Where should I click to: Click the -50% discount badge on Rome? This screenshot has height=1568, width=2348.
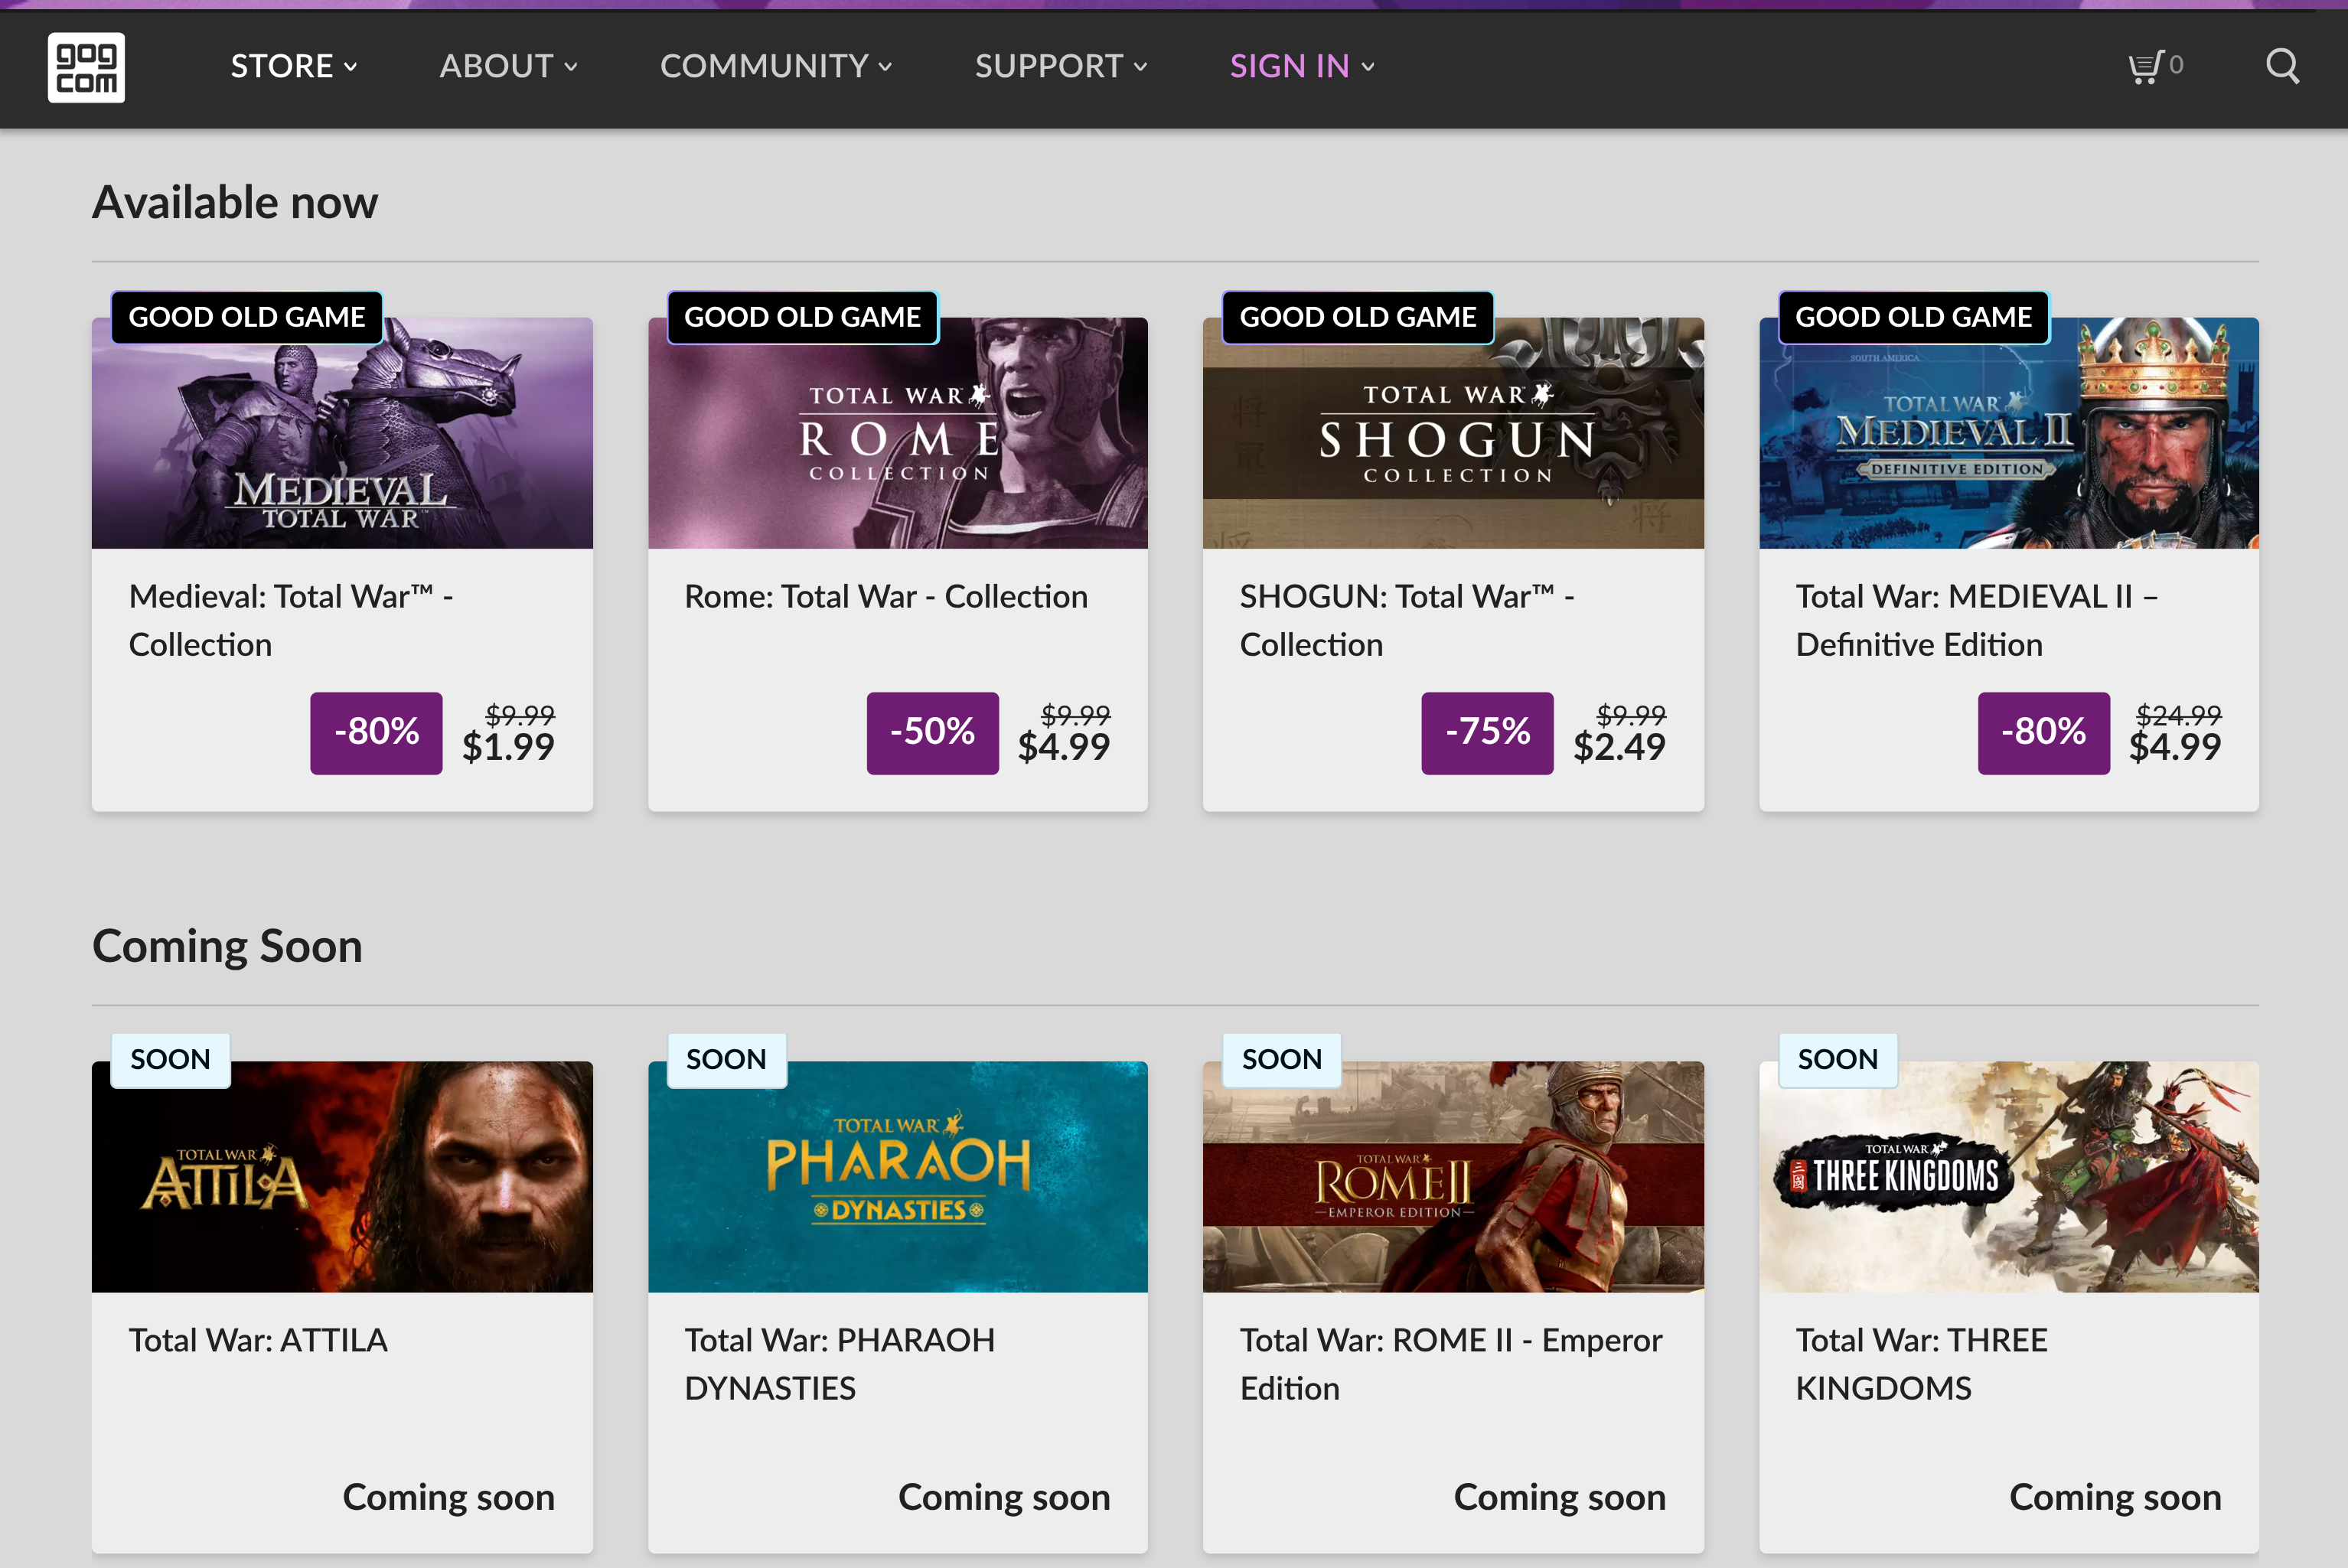pos(932,732)
